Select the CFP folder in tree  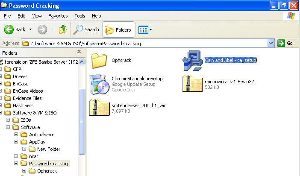[17, 69]
